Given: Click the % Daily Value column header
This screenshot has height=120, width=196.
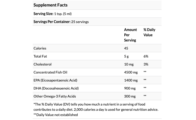Looking at the screenshot, I should pos(149,32).
